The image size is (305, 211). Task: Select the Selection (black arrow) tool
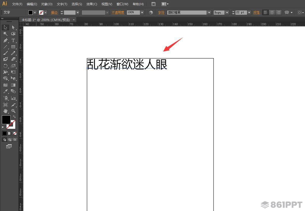point(5,27)
